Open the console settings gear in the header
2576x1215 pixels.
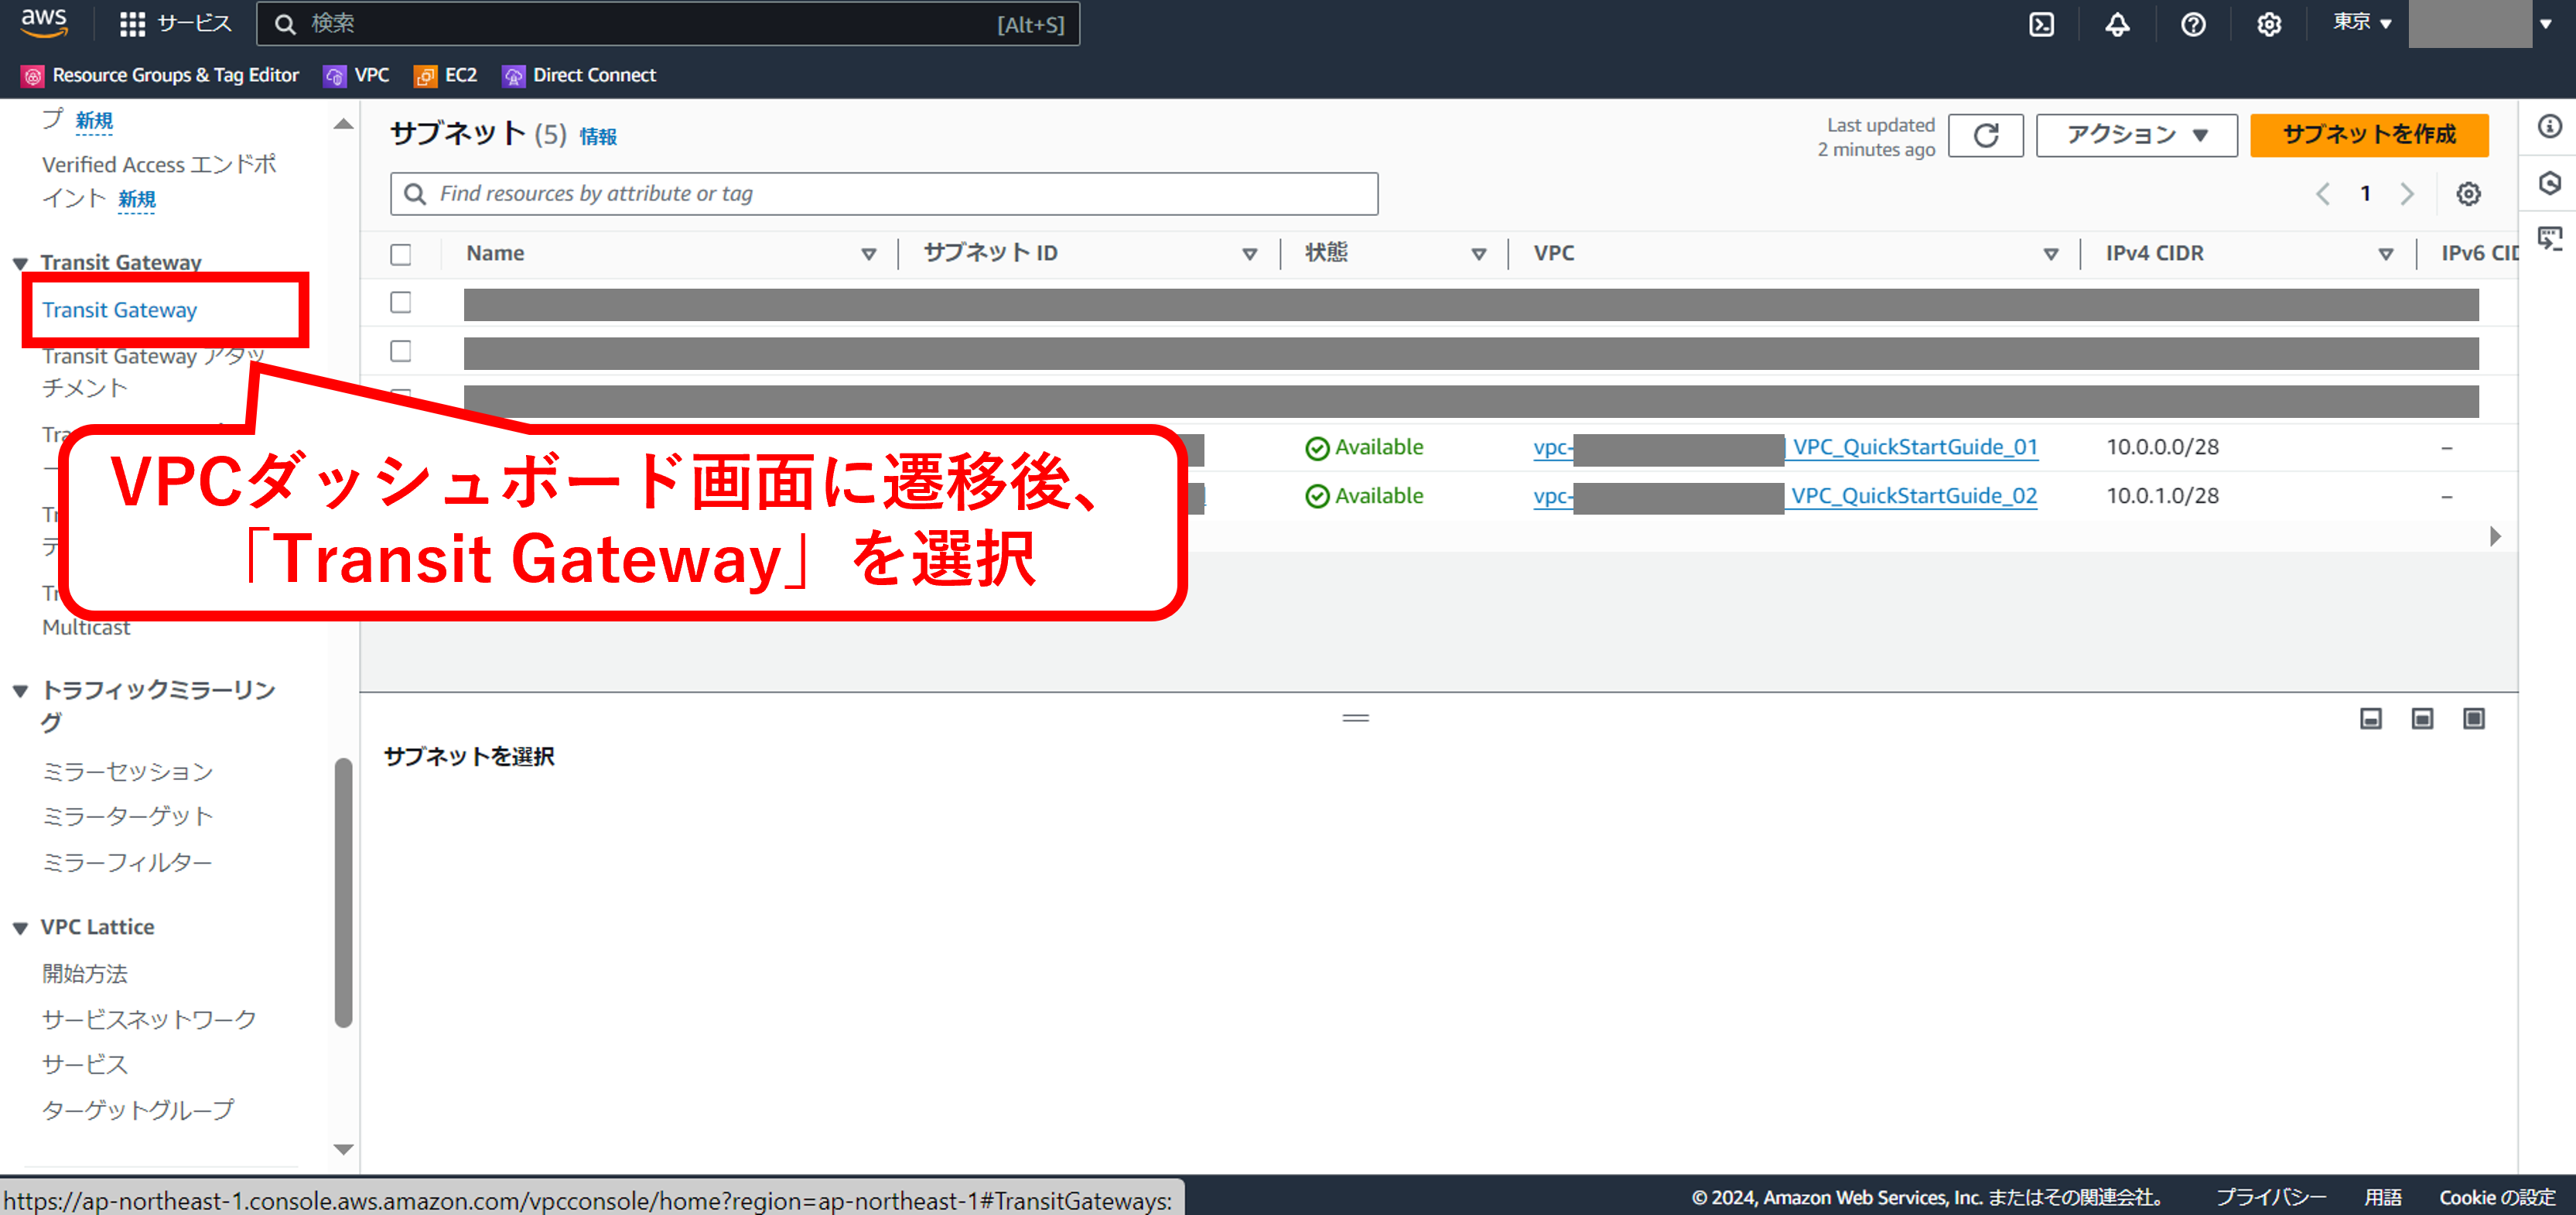tap(2269, 24)
